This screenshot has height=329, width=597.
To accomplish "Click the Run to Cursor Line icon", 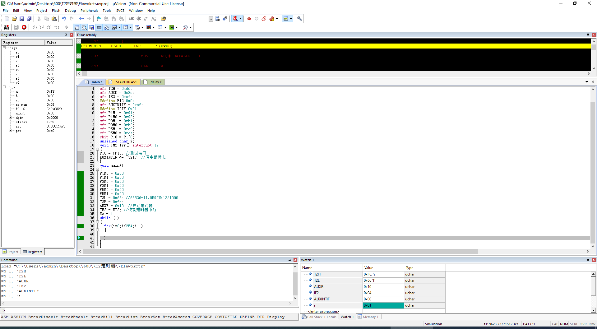I will click(57, 27).
